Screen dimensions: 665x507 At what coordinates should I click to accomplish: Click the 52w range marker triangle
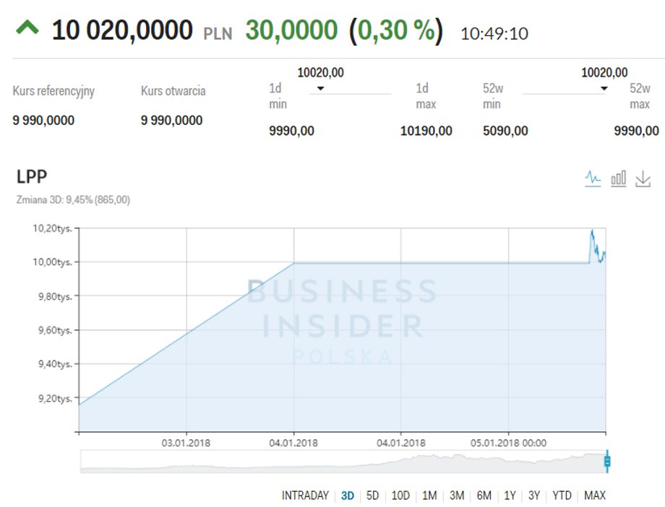pos(604,89)
